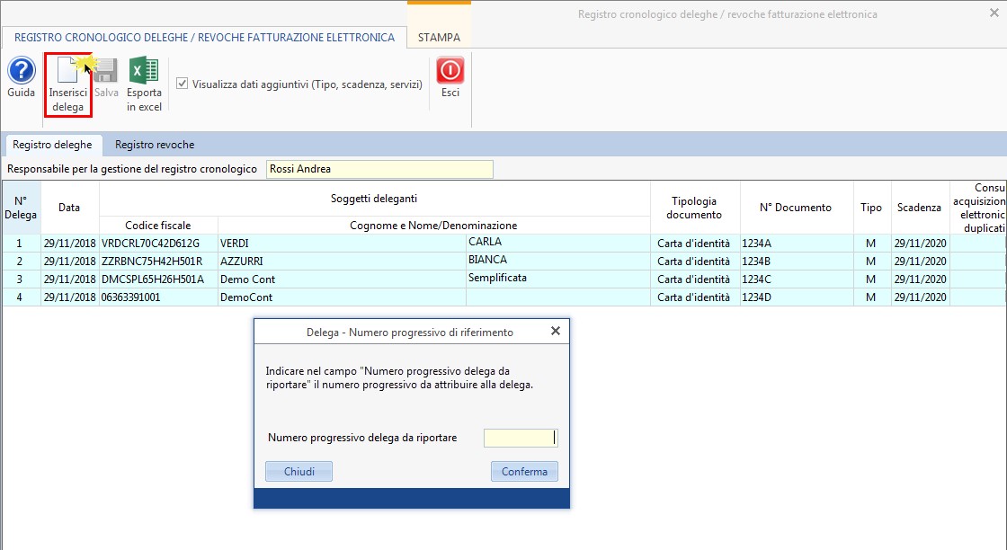Click the Responsabile field containing Rossi Andrea
Screen dimensions: 1007x550
[x=379, y=169]
